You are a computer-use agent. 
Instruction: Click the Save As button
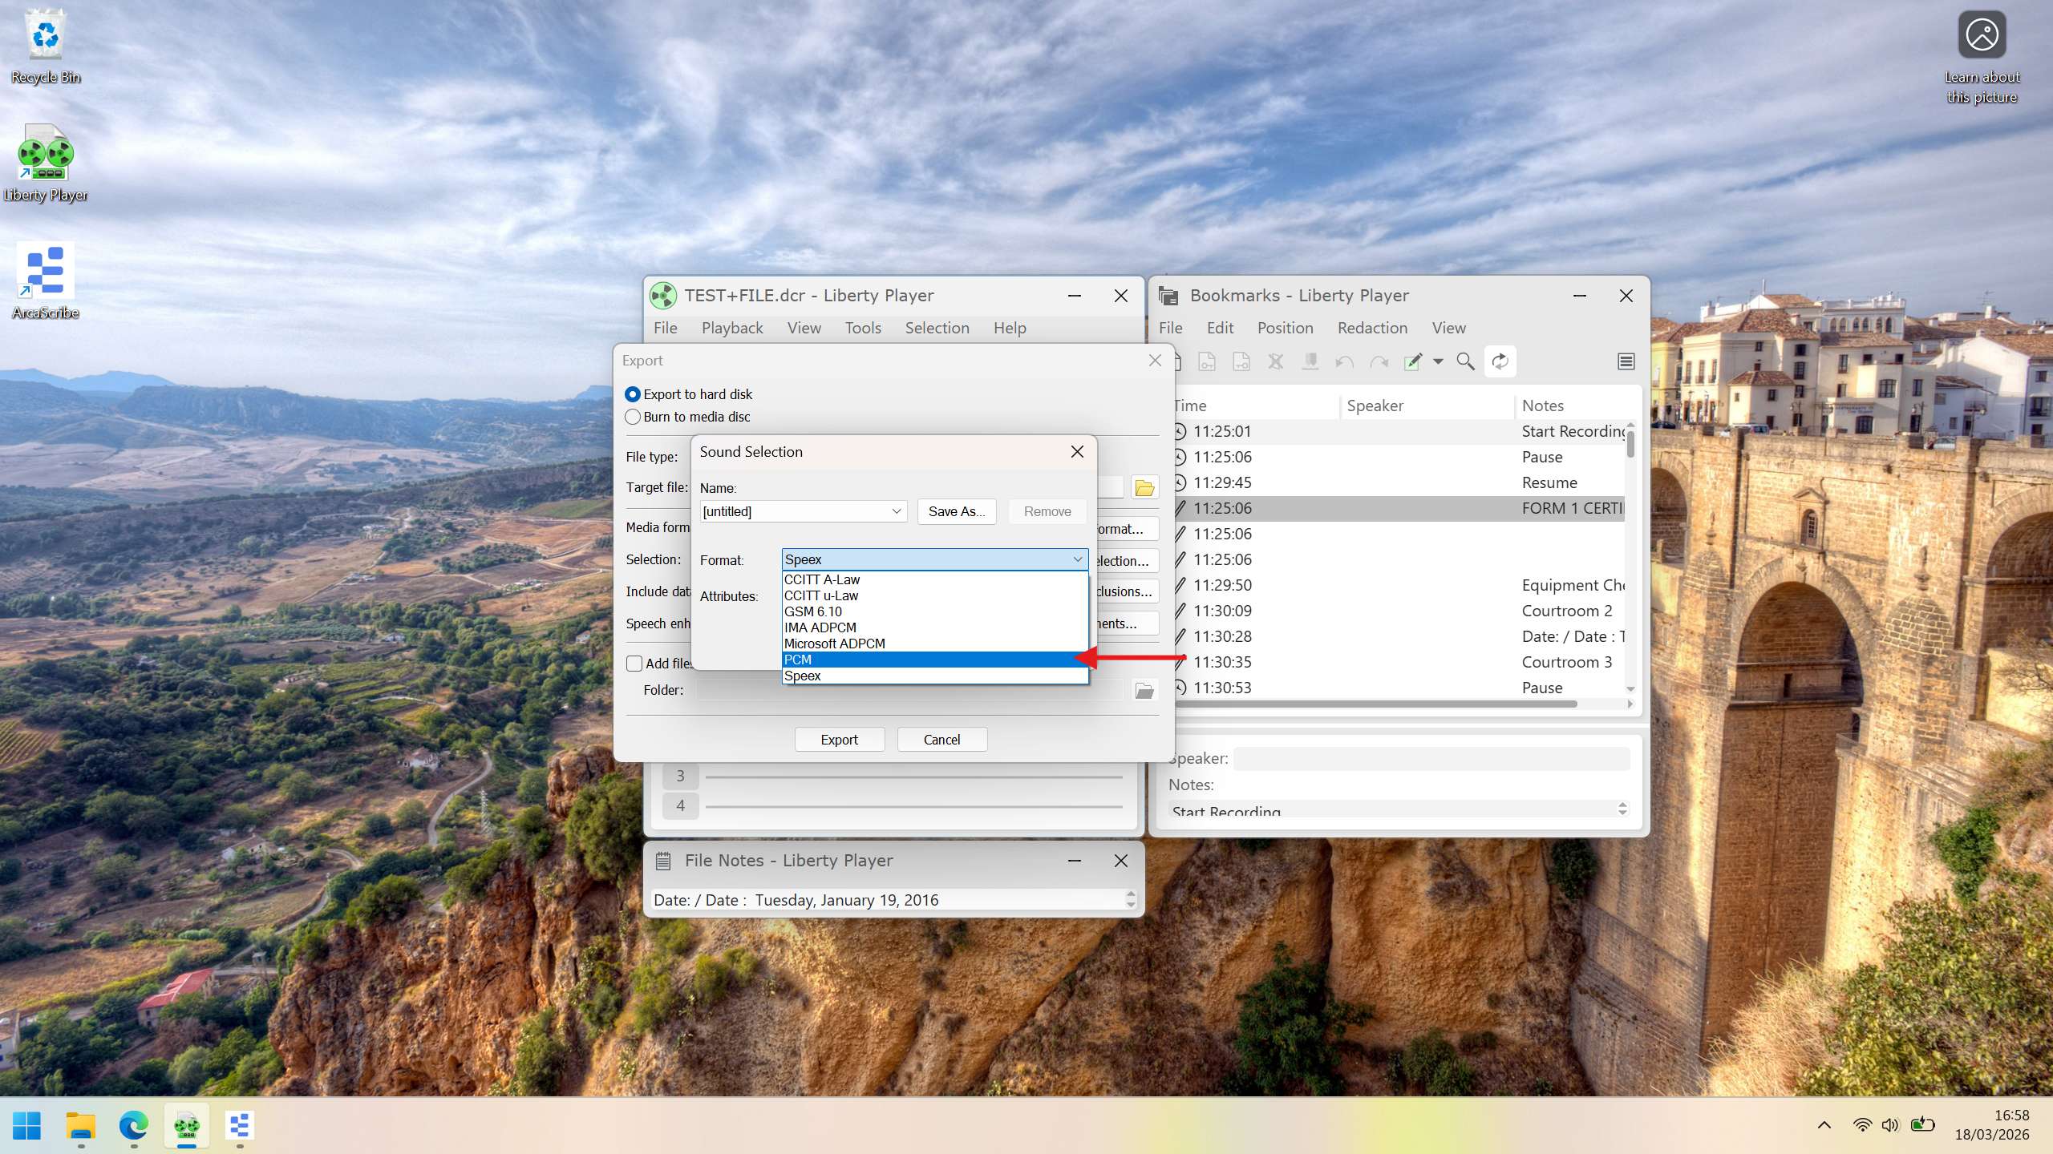(x=956, y=510)
